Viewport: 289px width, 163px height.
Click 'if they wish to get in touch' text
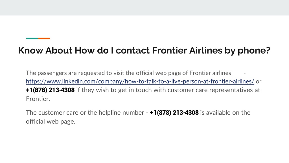[112, 90]
